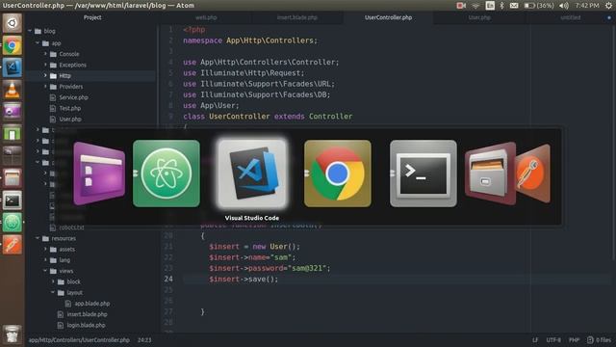Collapse the resources folder

pyautogui.click(x=38, y=238)
